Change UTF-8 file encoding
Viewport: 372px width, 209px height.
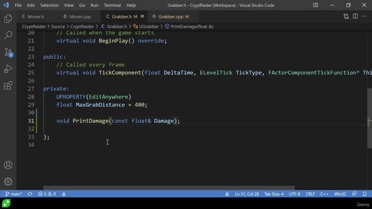(x=295, y=194)
